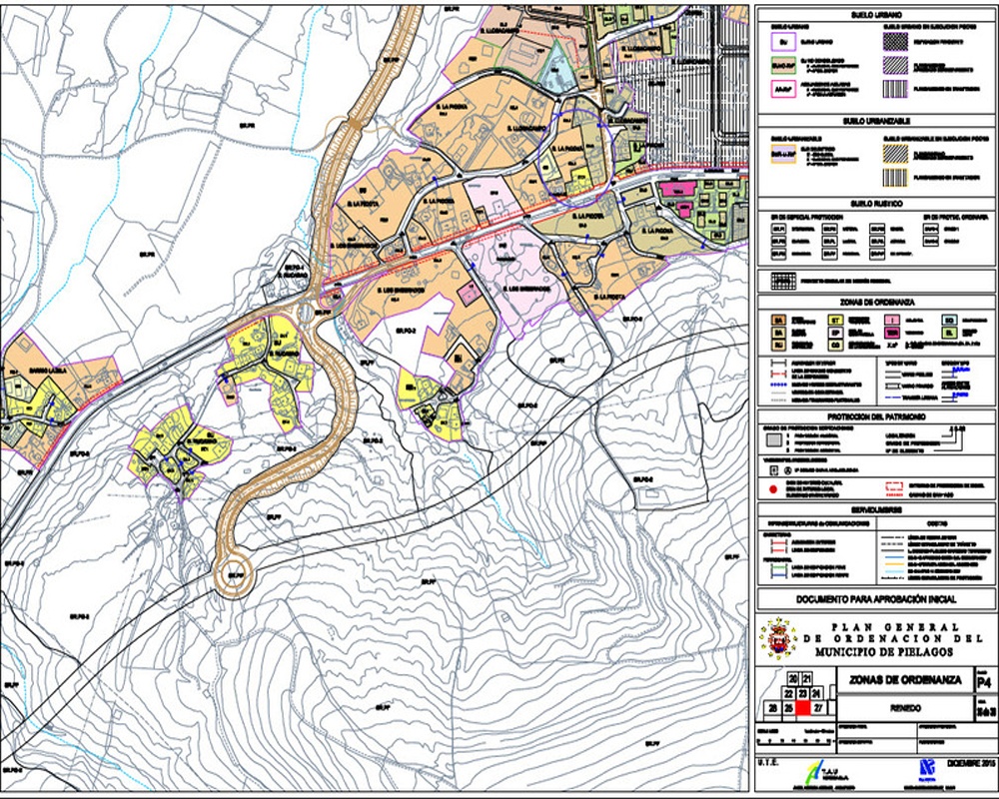Viewport: 999px width, 799px height.
Task: Select sheet 24 in the index
Action: (817, 693)
